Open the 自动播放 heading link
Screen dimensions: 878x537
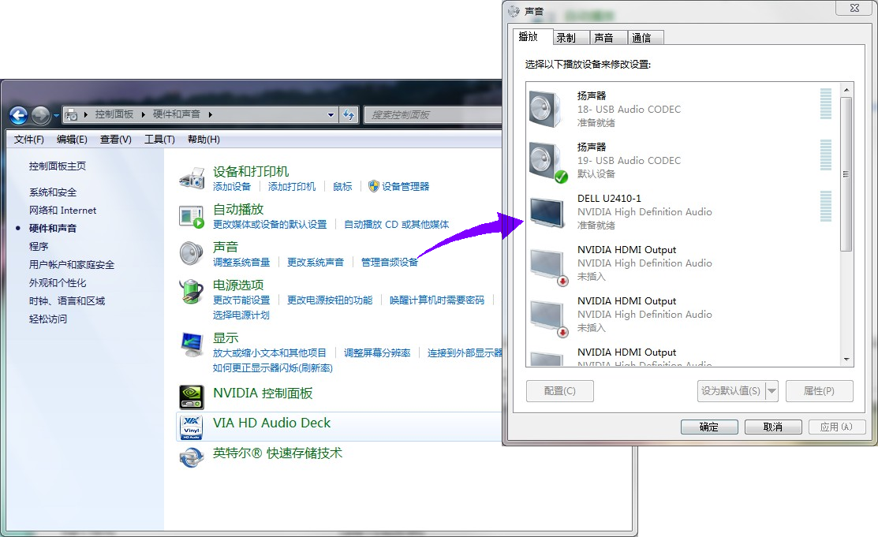[x=238, y=210]
